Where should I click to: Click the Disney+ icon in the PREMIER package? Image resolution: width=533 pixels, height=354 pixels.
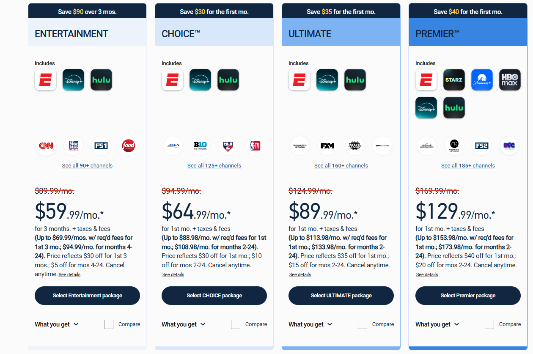tap(426, 108)
